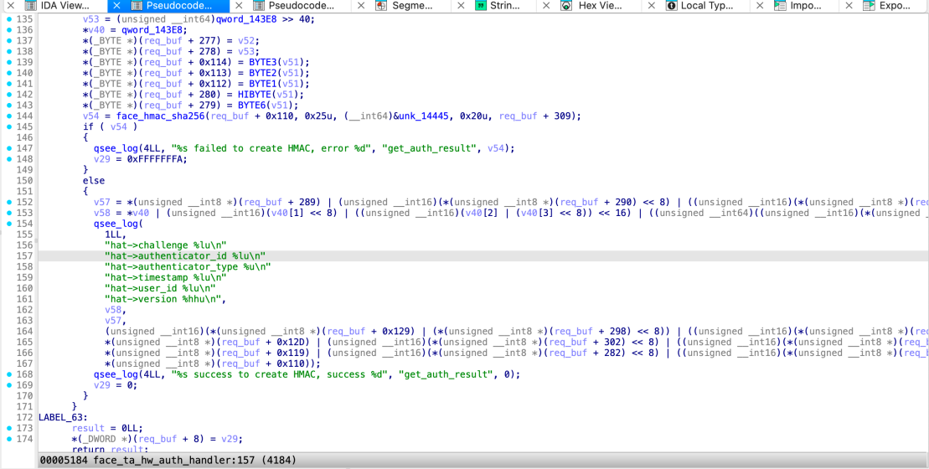929x469 pixels.
Task: Open the Hex View tab
Action: pos(600,6)
